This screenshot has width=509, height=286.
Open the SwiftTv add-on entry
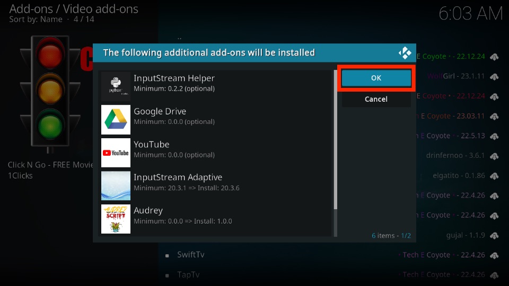(x=190, y=255)
